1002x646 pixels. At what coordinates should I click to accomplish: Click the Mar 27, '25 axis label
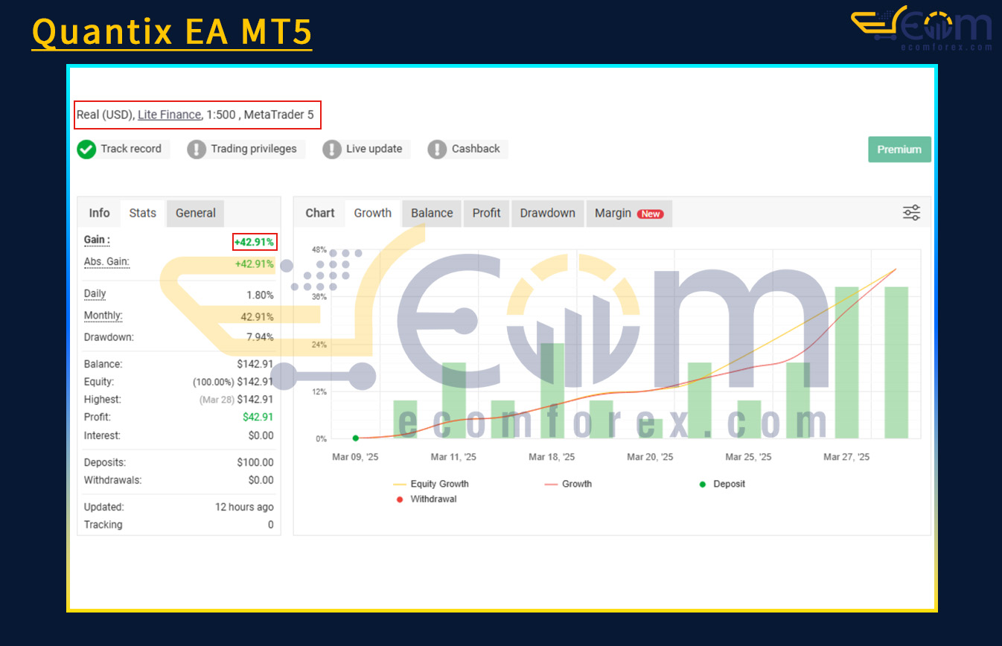click(846, 457)
